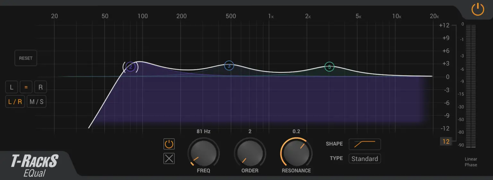Enable L/R channel mode
The image size is (493, 180).
point(15,102)
